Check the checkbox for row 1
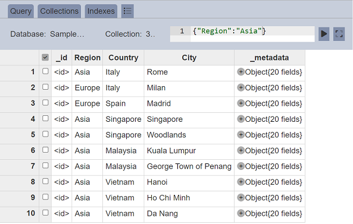Viewport: 353px width, 224px height. click(x=45, y=71)
